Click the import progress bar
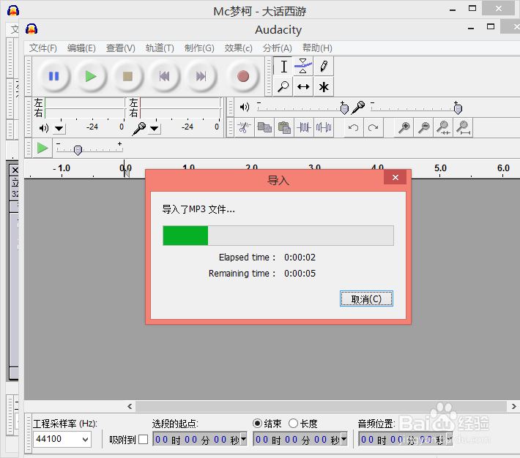The width and height of the screenshot is (520, 458). [278, 236]
